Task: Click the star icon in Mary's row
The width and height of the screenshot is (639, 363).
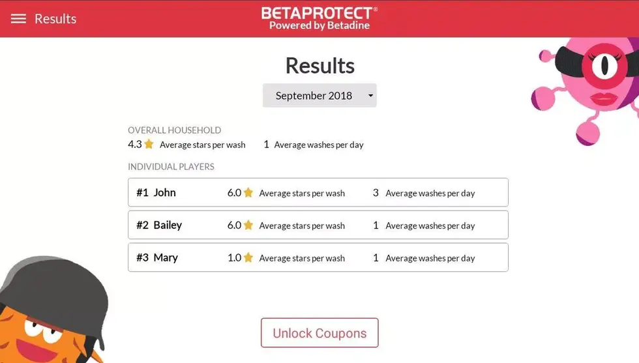Action: [248, 257]
